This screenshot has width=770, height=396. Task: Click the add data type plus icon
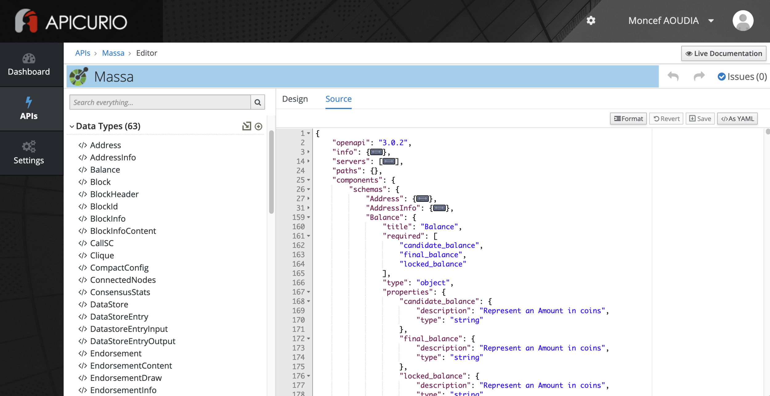pyautogui.click(x=259, y=126)
